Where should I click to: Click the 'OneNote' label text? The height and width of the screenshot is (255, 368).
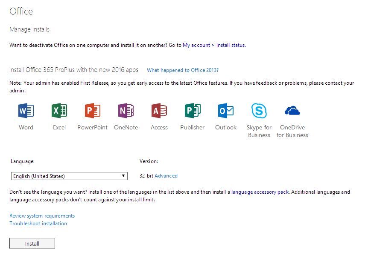pyautogui.click(x=126, y=128)
